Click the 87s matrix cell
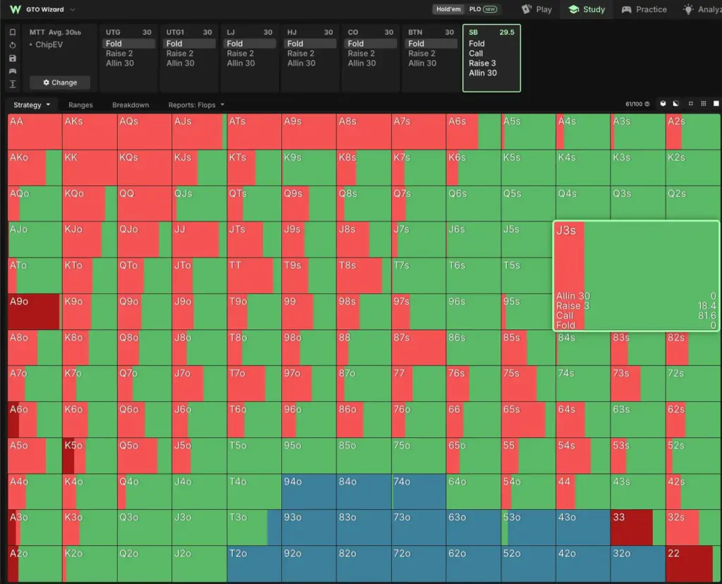The height and width of the screenshot is (584, 722). coord(419,348)
